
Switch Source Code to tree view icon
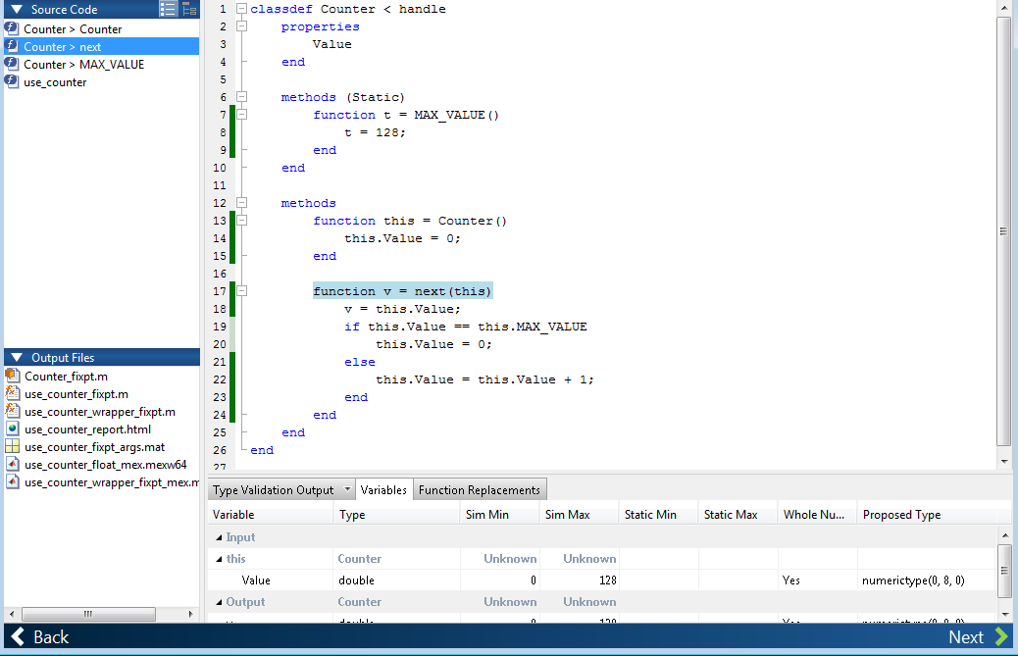coord(189,9)
